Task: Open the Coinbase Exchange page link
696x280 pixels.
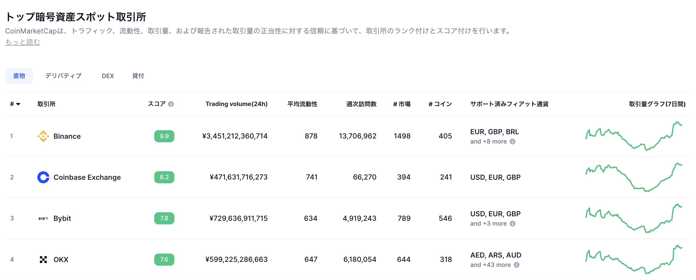Action: pyautogui.click(x=87, y=178)
